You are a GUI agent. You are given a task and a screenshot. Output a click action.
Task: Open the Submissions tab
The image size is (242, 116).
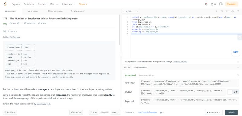[77, 11]
